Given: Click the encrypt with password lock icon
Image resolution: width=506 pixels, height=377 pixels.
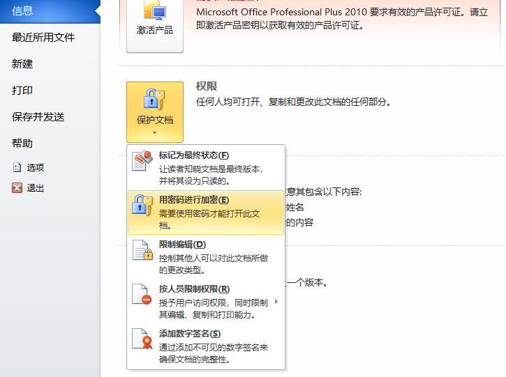Looking at the screenshot, I should coord(142,205).
